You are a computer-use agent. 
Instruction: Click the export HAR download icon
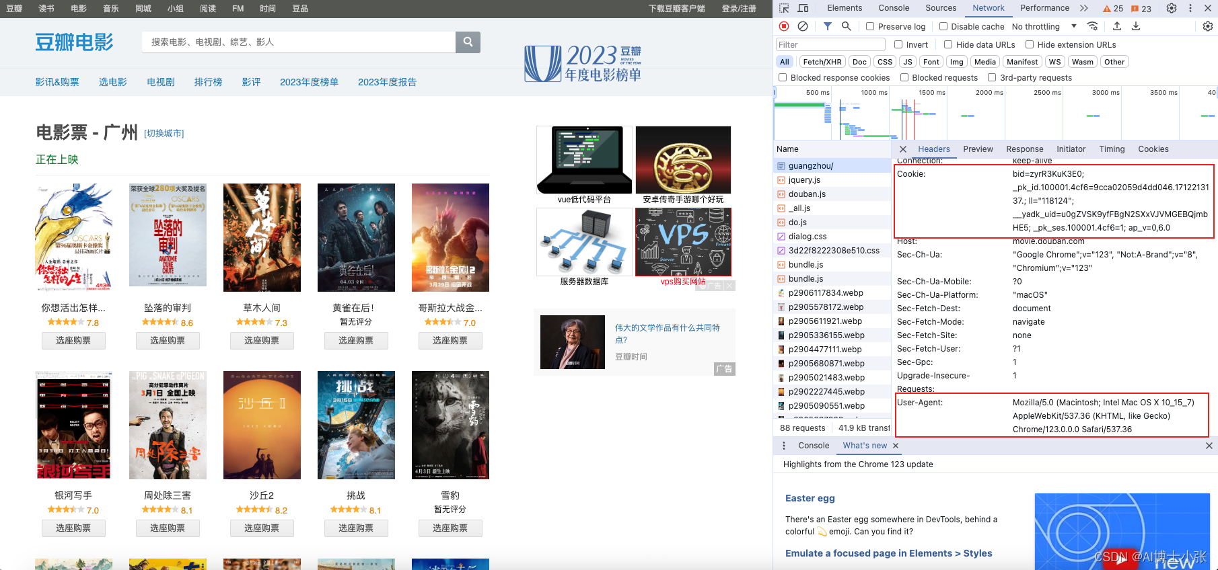1136,26
